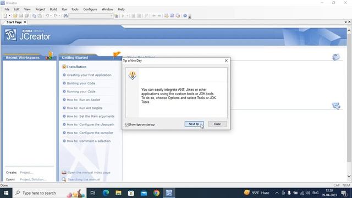Open Running your Code link
The height and width of the screenshot is (198, 352).
click(81, 92)
